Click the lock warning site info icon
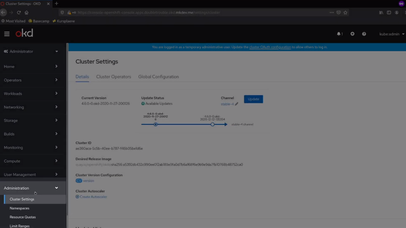406x228 pixels. pos(69,12)
